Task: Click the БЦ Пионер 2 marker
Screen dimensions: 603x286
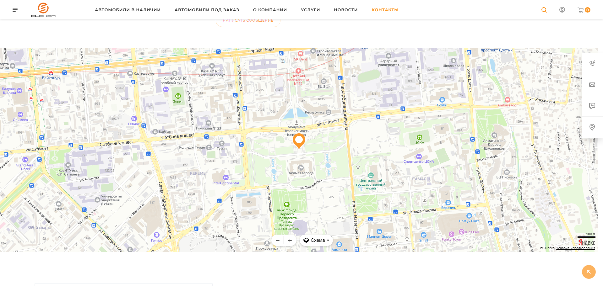Action: click(507, 172)
